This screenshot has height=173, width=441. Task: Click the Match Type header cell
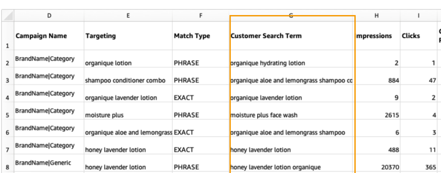tap(200, 36)
